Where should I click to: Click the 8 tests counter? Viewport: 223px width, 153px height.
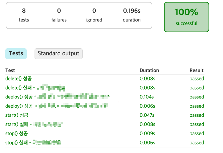(x=24, y=15)
